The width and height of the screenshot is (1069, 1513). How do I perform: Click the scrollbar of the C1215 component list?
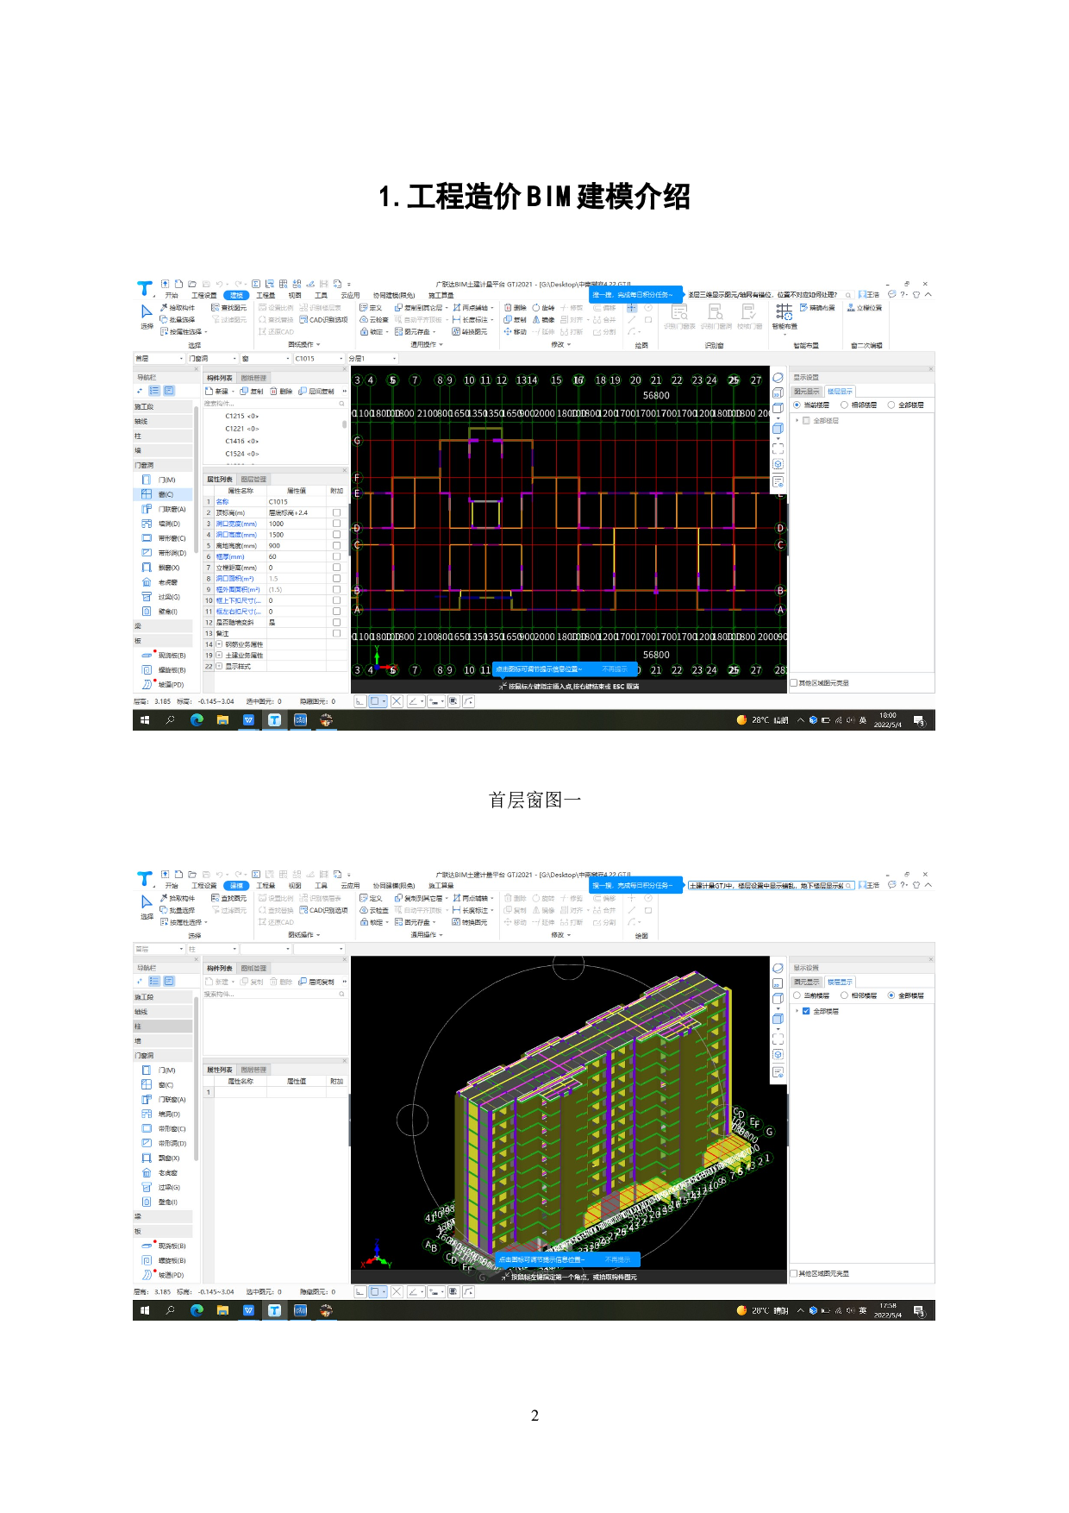pyautogui.click(x=344, y=424)
